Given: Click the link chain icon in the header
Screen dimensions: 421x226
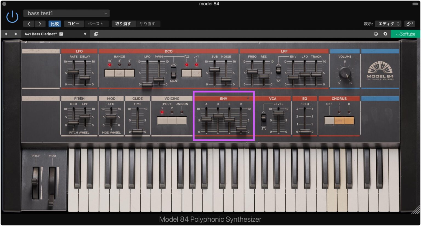Looking at the screenshot, I should click(409, 24).
